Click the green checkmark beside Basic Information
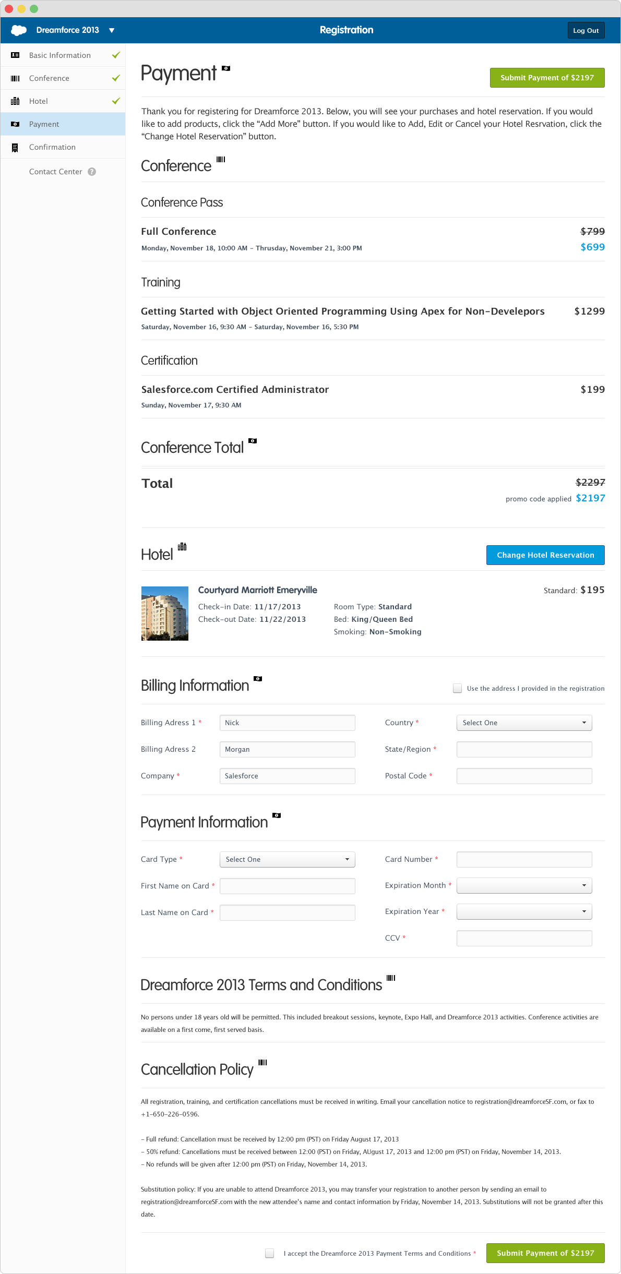The image size is (621, 1274). [116, 55]
